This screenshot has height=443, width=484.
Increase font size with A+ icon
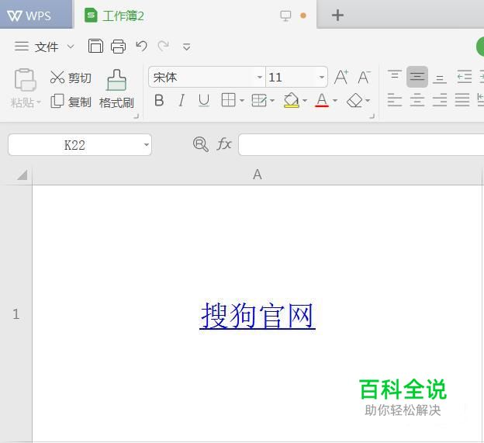[341, 77]
